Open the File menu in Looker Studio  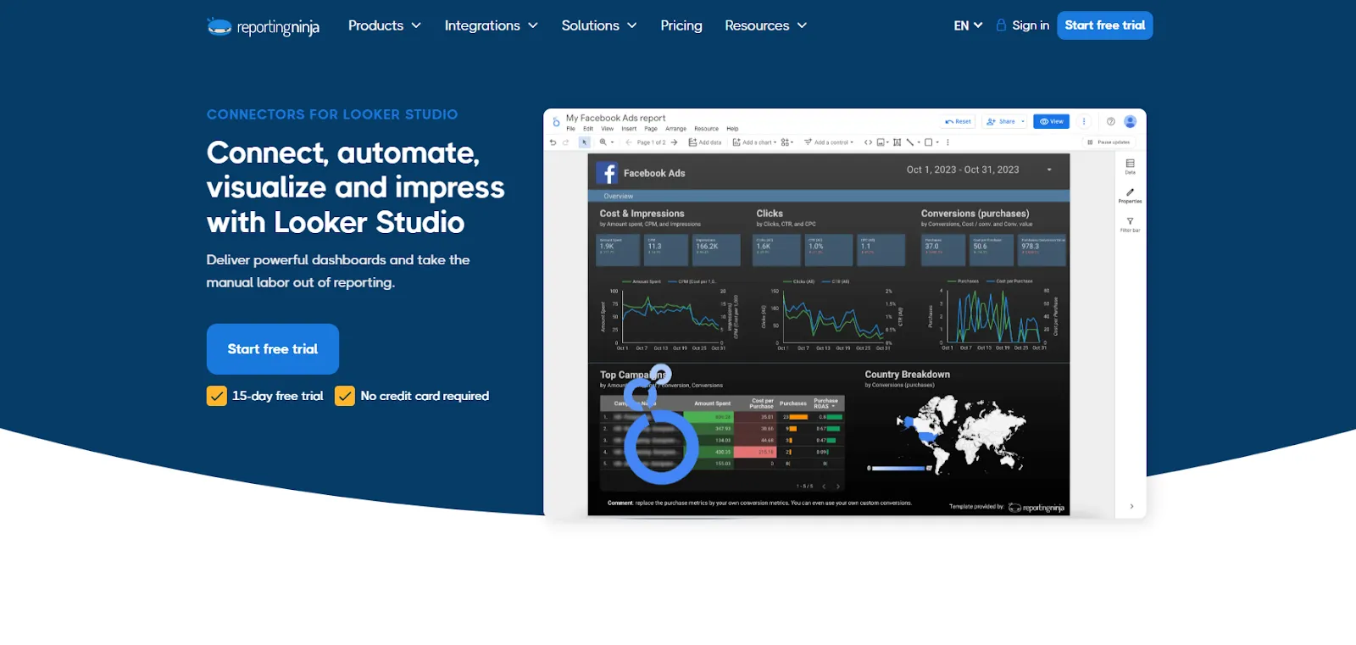(570, 129)
